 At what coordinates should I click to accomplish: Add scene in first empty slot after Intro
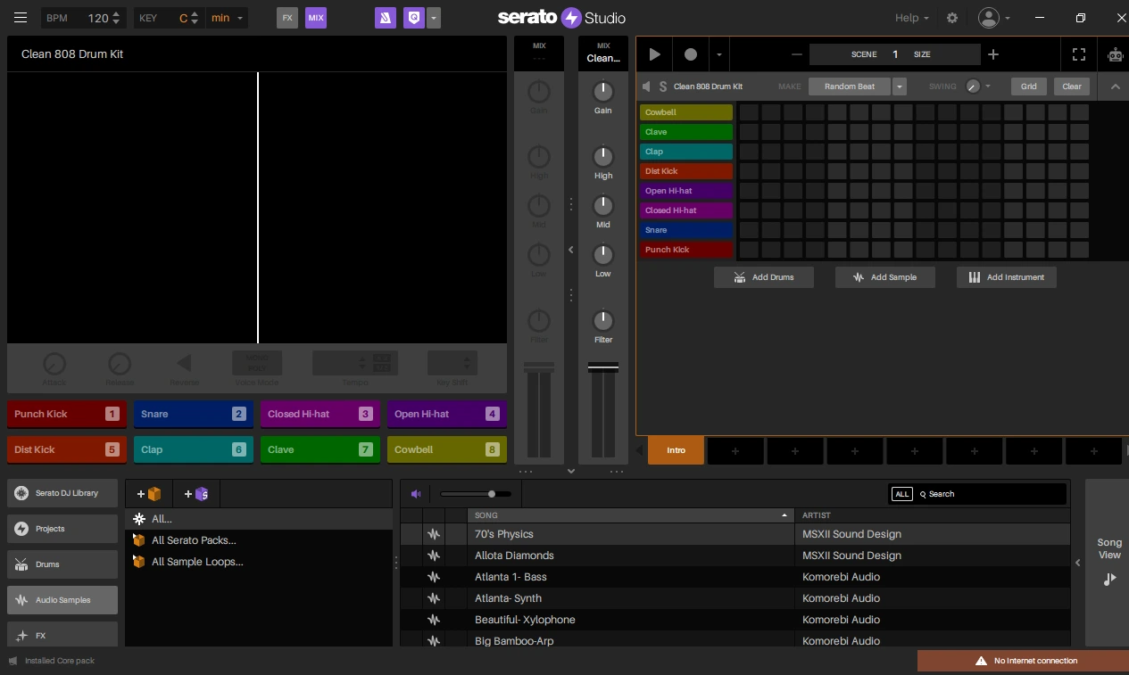(735, 451)
